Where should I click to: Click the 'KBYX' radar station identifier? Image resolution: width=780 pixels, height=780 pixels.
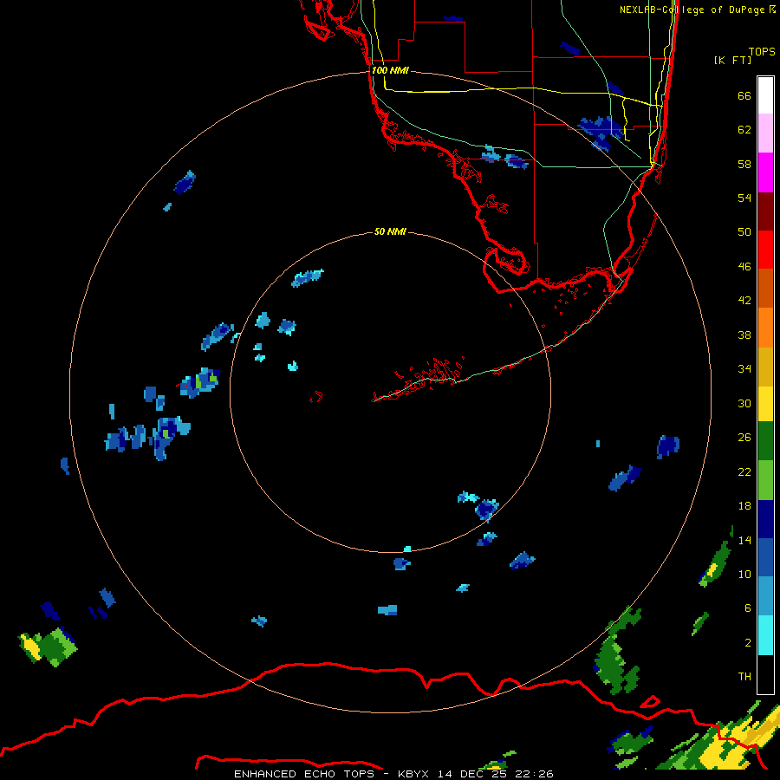coord(413,774)
